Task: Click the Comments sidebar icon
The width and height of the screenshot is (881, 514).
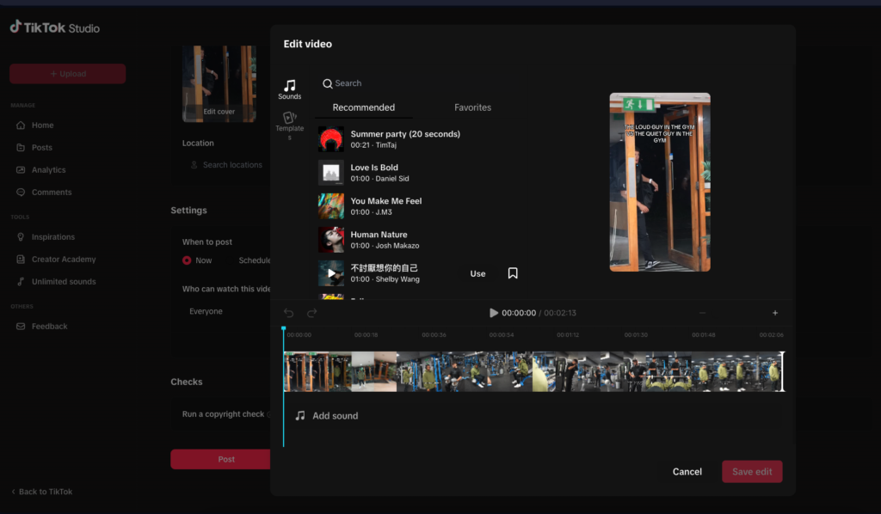Action: [x=21, y=193]
